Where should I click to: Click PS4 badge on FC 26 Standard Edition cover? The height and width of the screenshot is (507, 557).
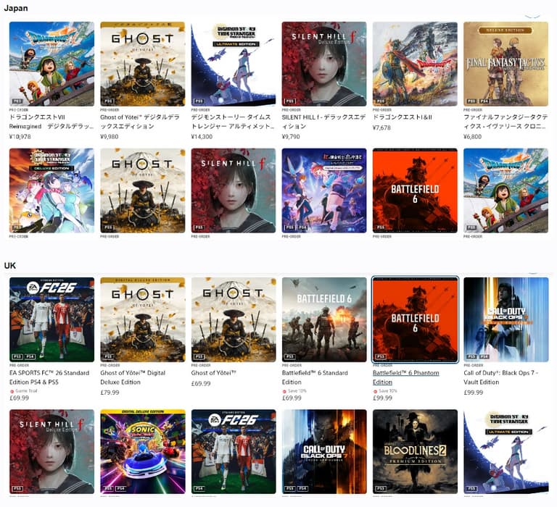click(x=30, y=356)
